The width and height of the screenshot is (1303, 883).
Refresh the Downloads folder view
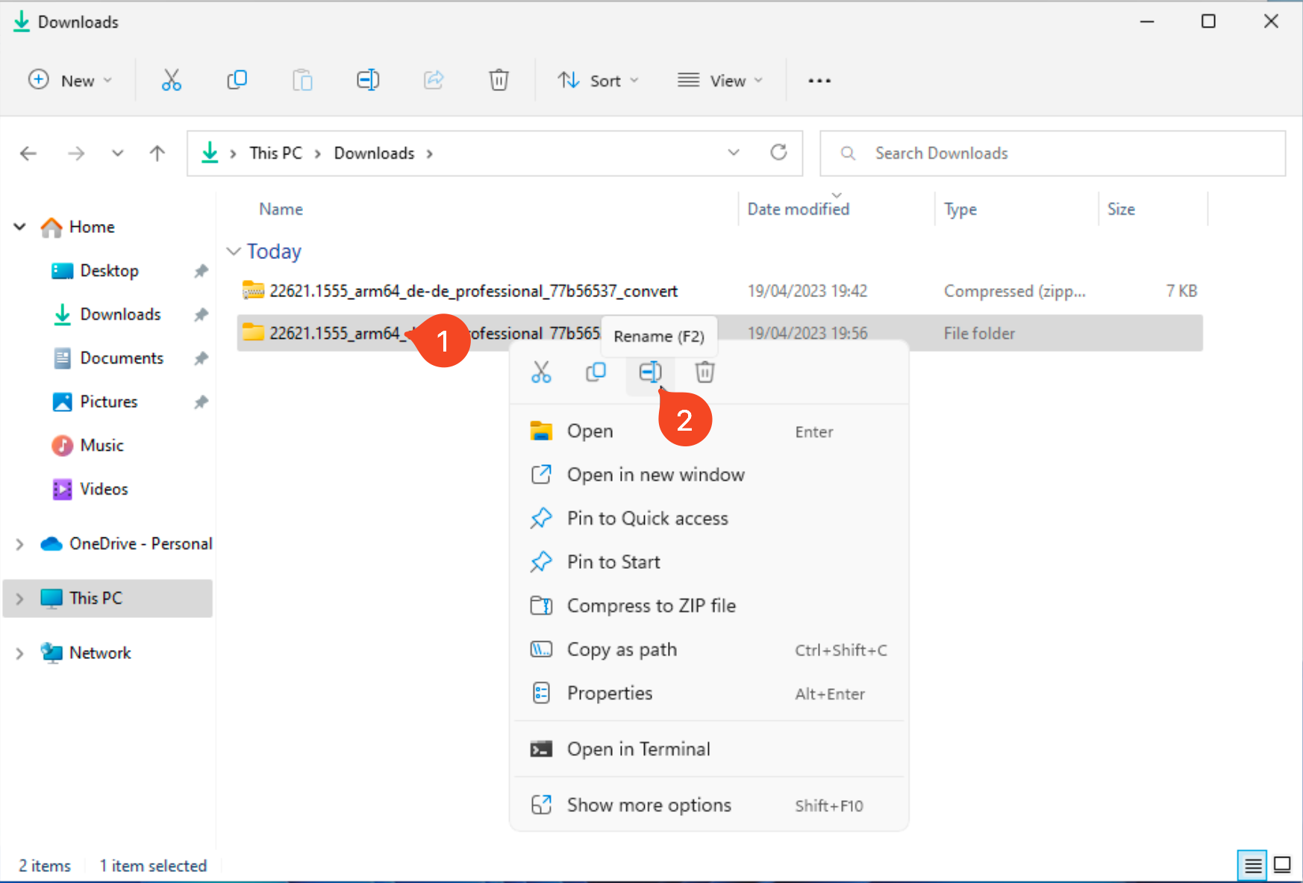(778, 153)
